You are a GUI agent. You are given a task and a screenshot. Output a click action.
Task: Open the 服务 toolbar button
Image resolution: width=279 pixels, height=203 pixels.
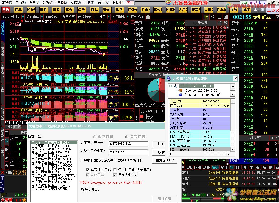click(x=119, y=10)
